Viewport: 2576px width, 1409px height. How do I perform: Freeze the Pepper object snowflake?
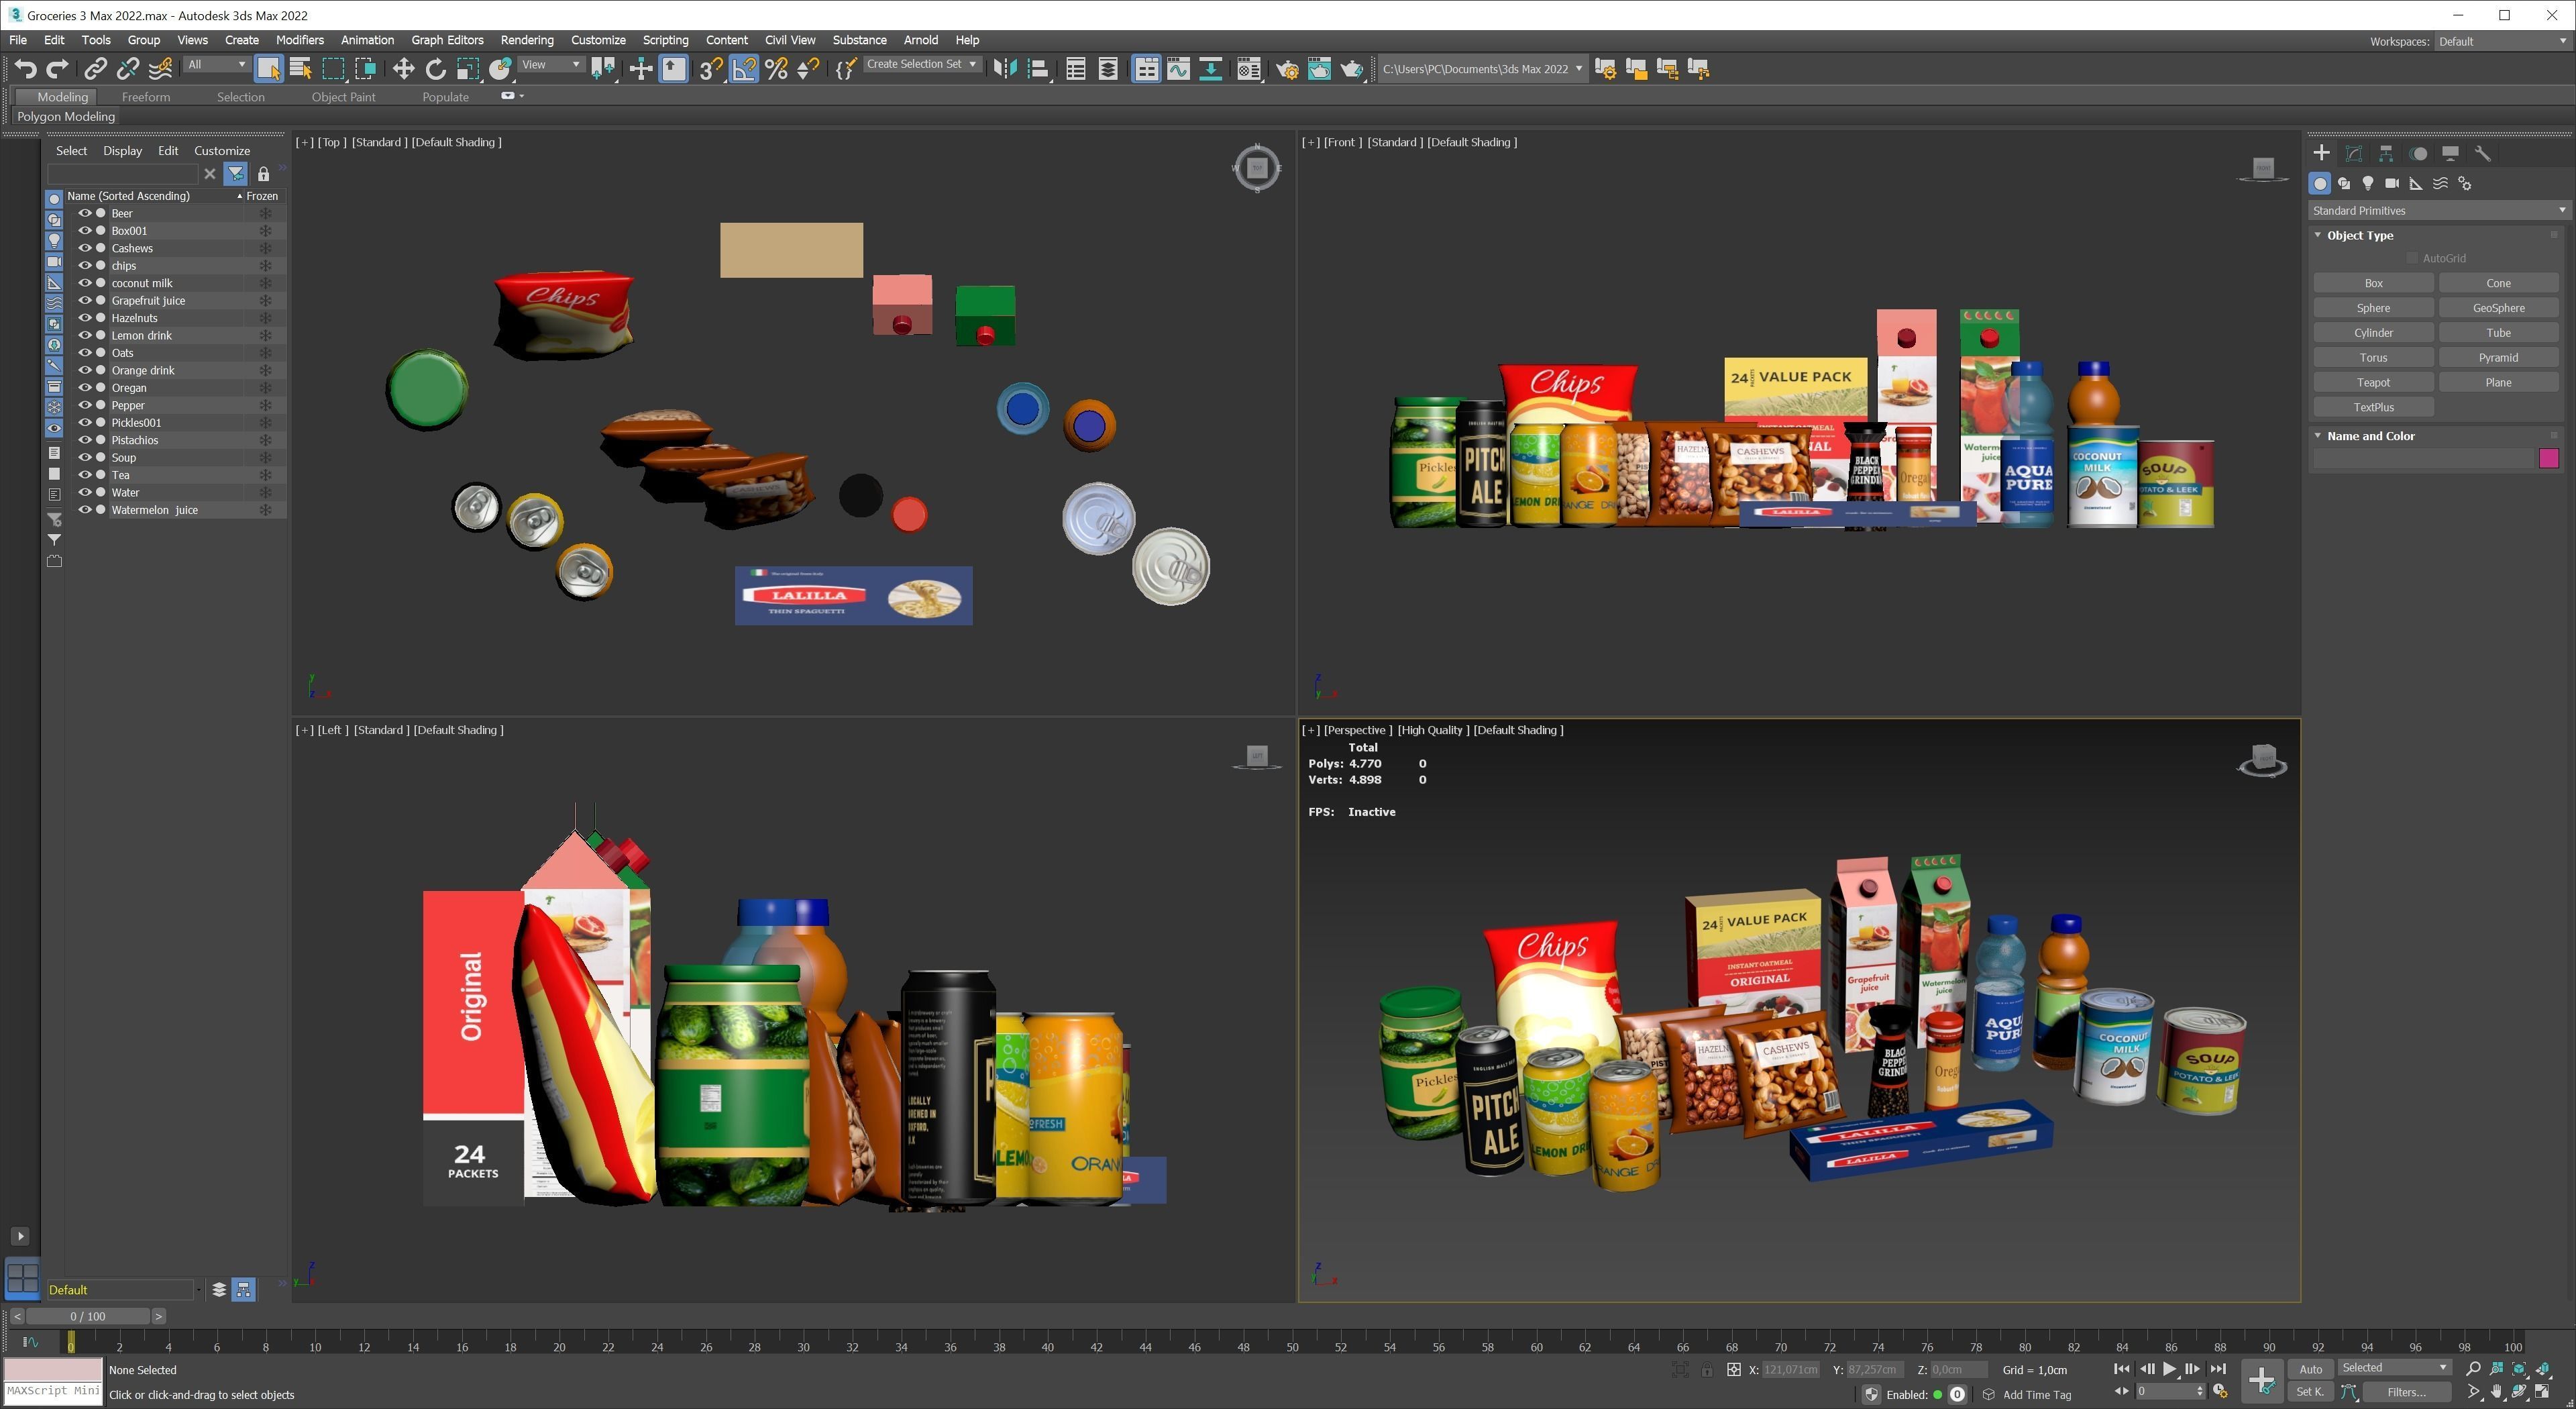pos(265,405)
